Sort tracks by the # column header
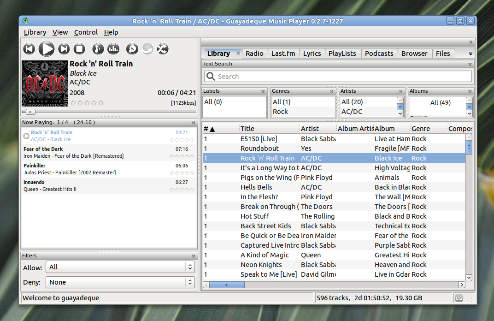This screenshot has height=321, width=494. coord(220,129)
